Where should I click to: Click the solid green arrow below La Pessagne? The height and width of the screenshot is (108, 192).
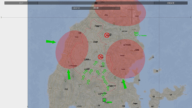pyautogui.click(x=69, y=75)
